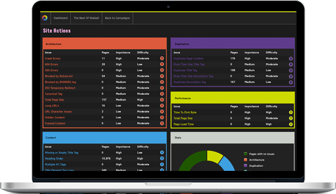
Task: Open the Heading Order issue
Action: 54,158
